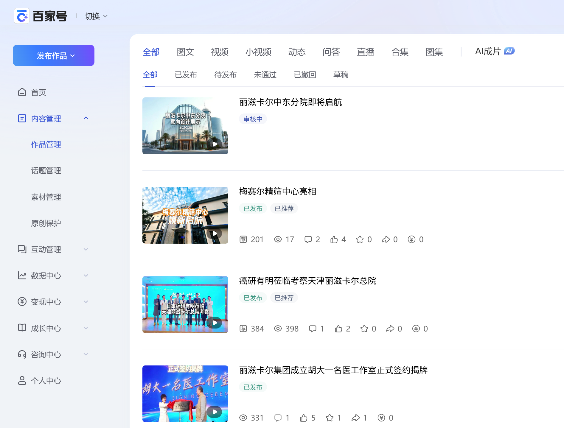The width and height of the screenshot is (564, 428).
Task: Switch to the 图集 content tab
Action: pos(434,52)
